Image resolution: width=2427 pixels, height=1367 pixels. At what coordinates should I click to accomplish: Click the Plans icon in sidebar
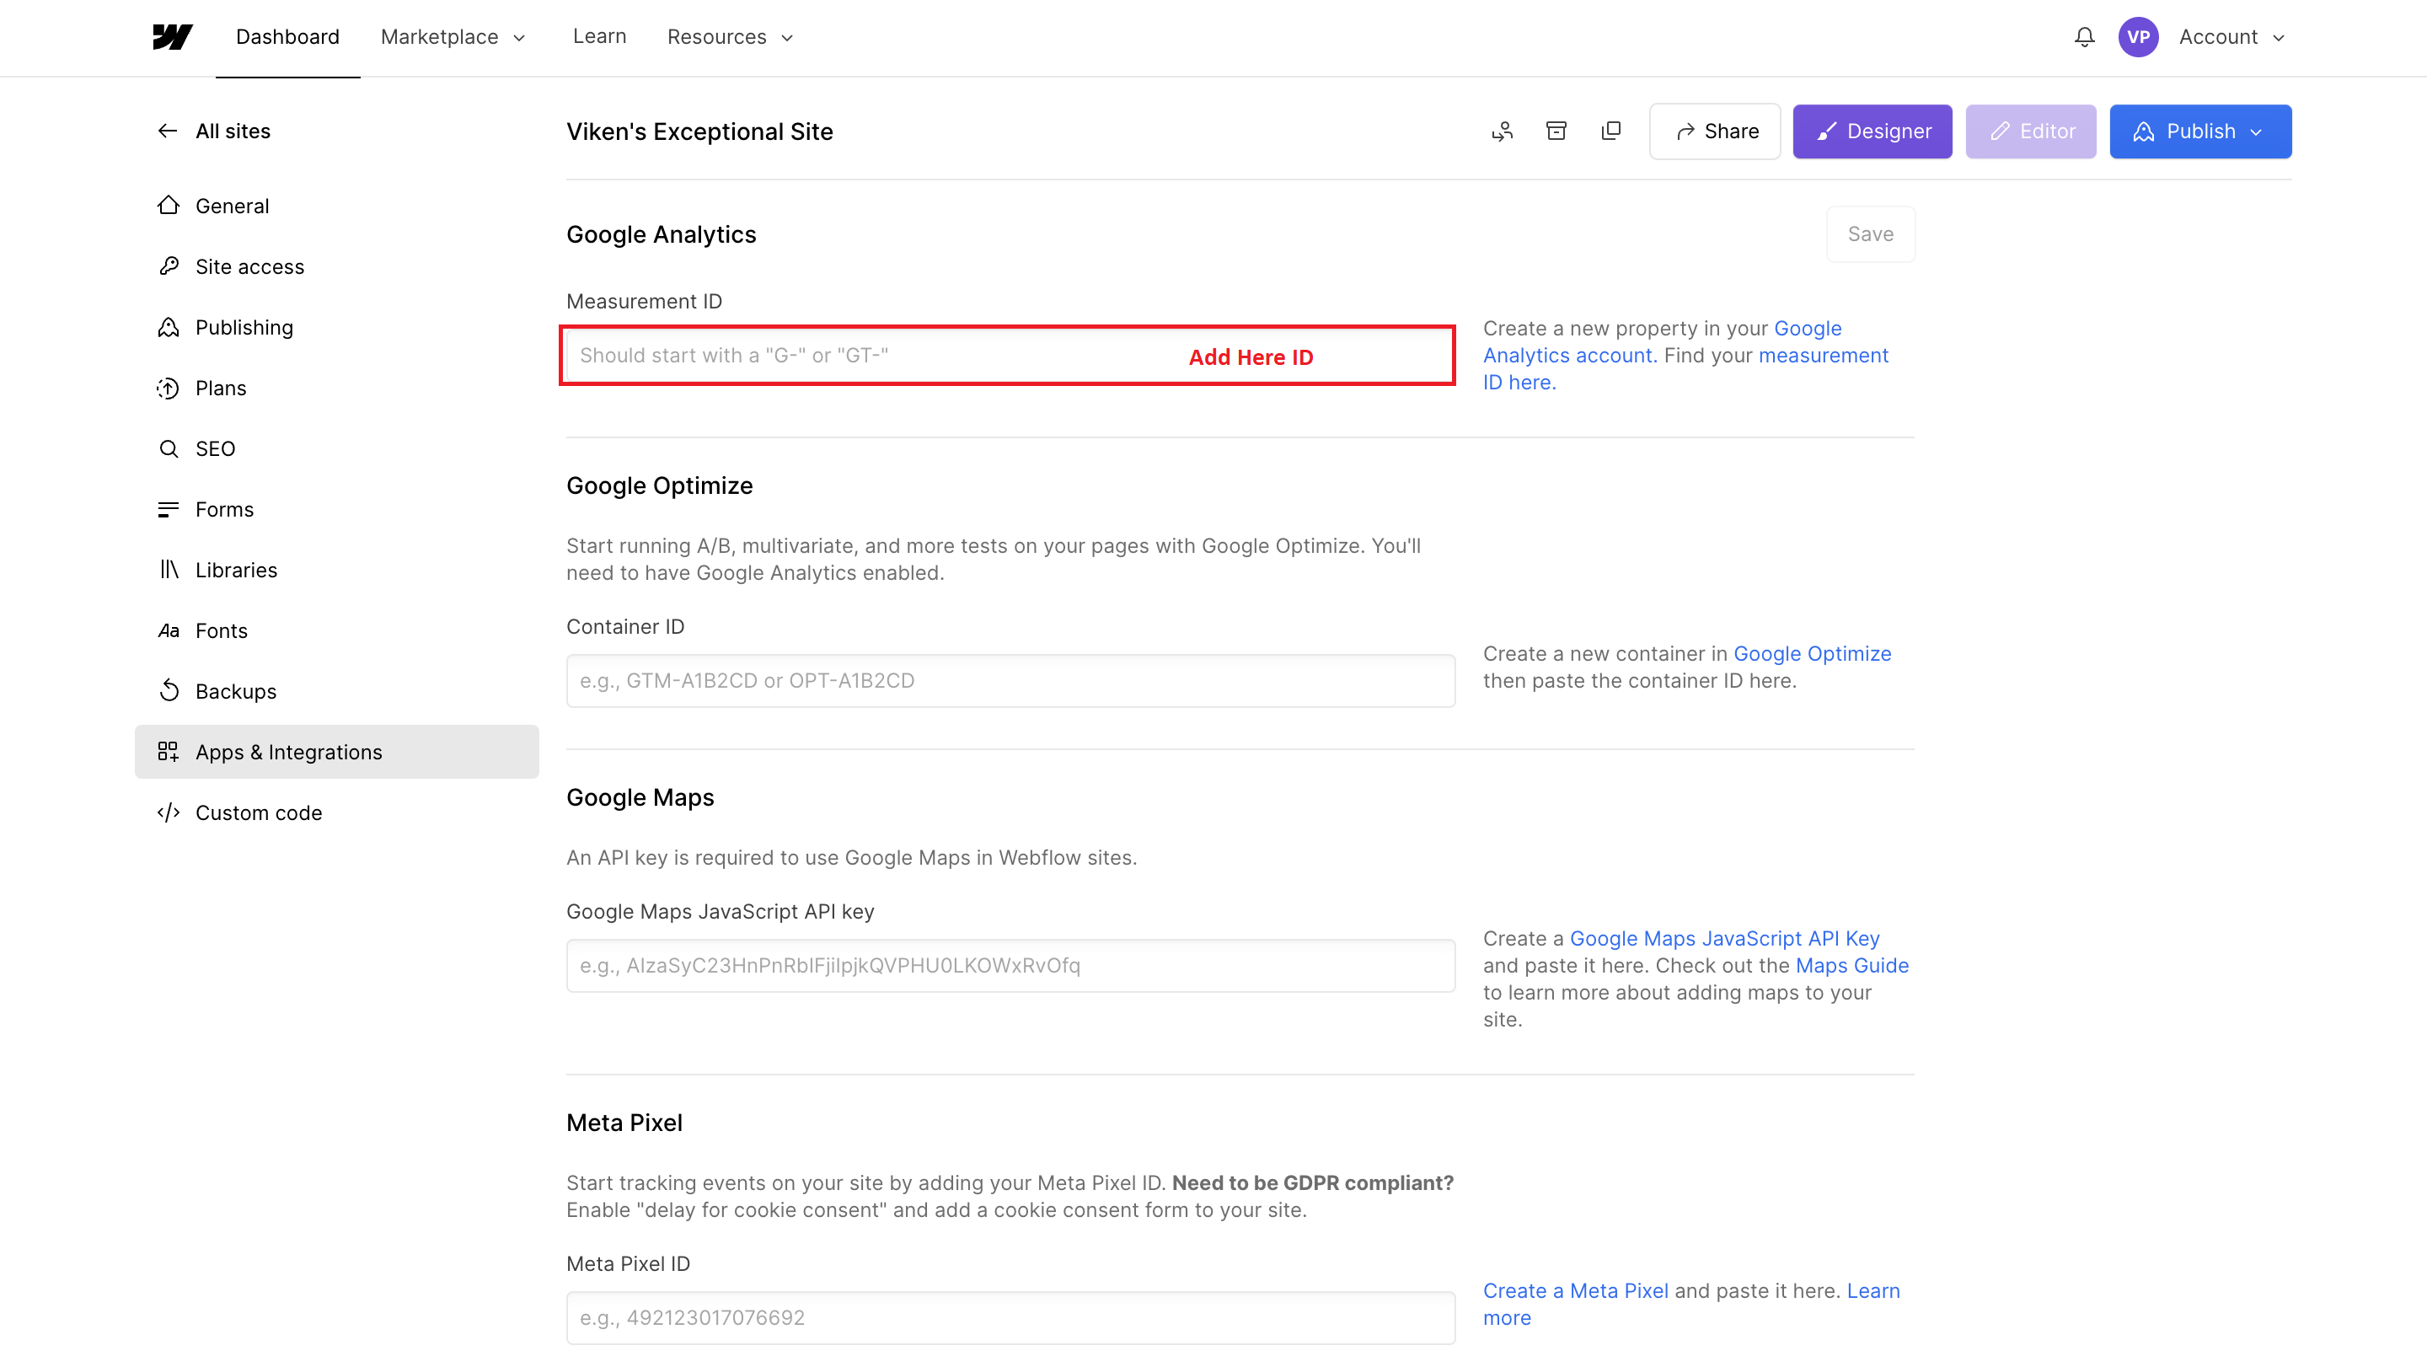[169, 389]
